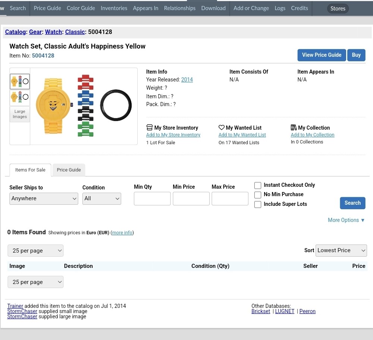Click 'On 17 Wanted Lists' text
This screenshot has height=340, width=373.
point(239,142)
